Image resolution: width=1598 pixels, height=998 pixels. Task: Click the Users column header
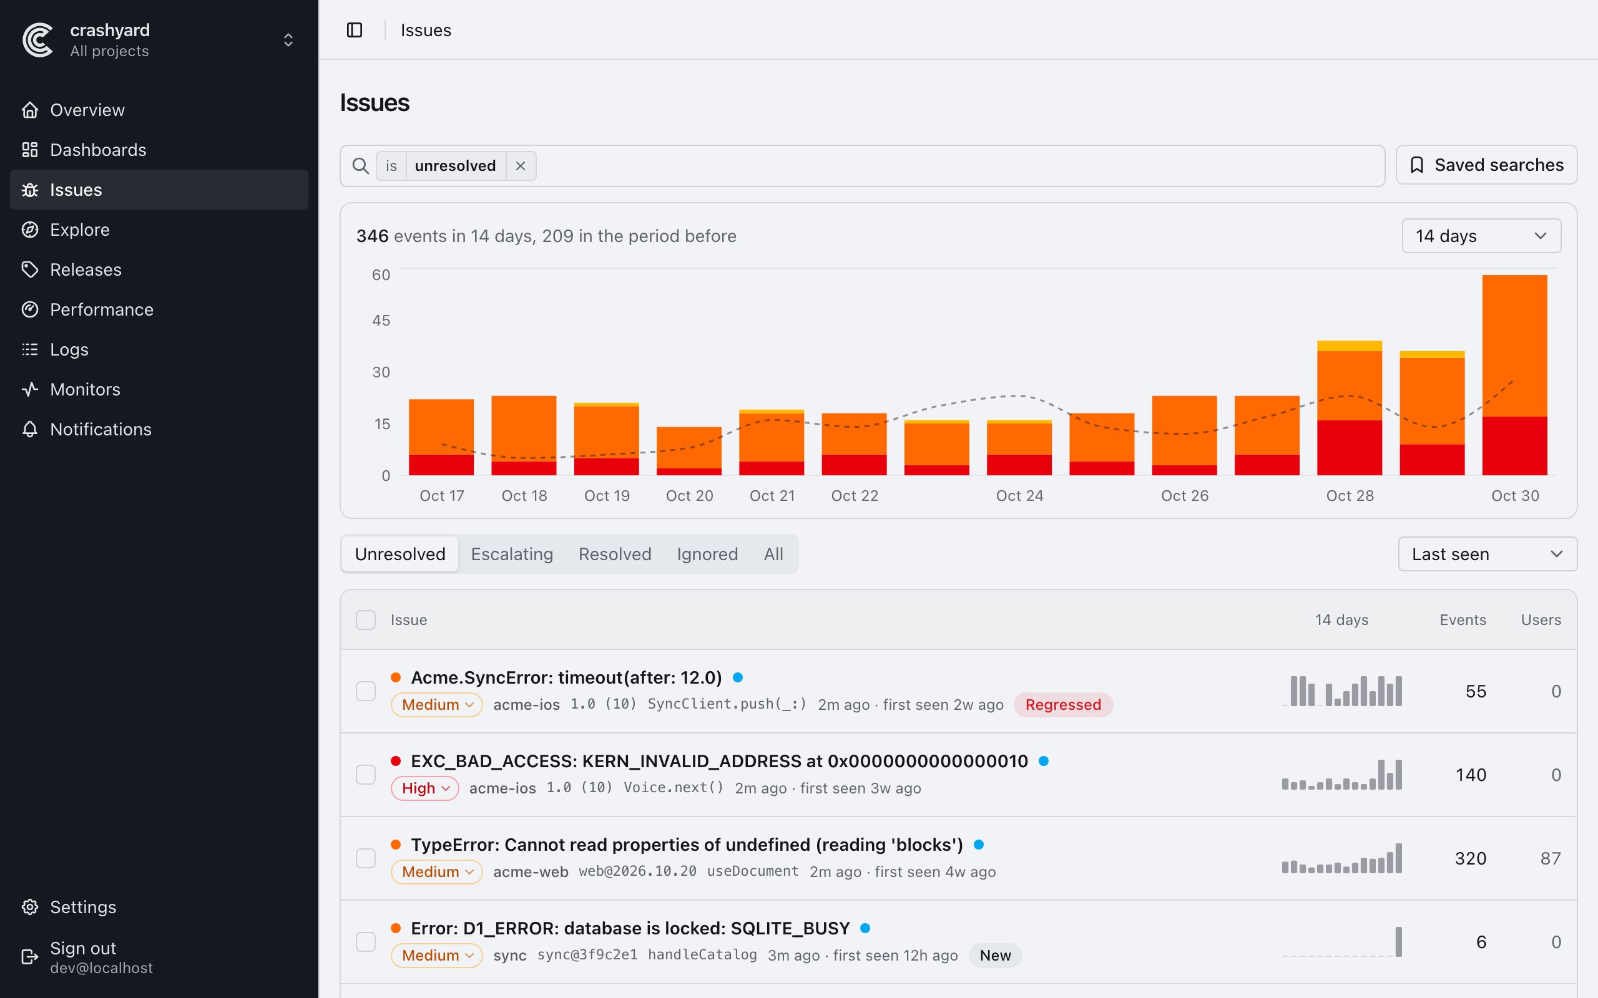tap(1541, 620)
